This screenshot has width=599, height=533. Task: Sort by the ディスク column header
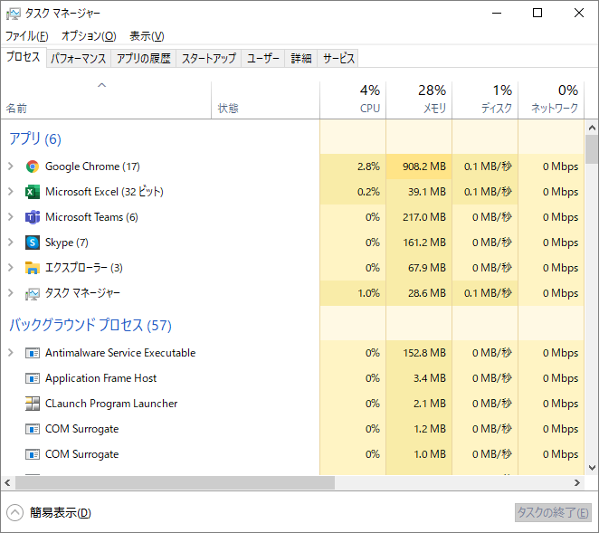(x=485, y=100)
